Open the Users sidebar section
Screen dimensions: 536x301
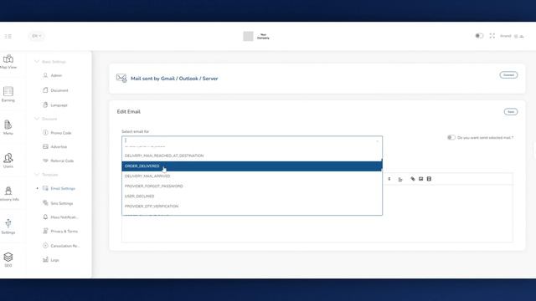click(x=8, y=161)
